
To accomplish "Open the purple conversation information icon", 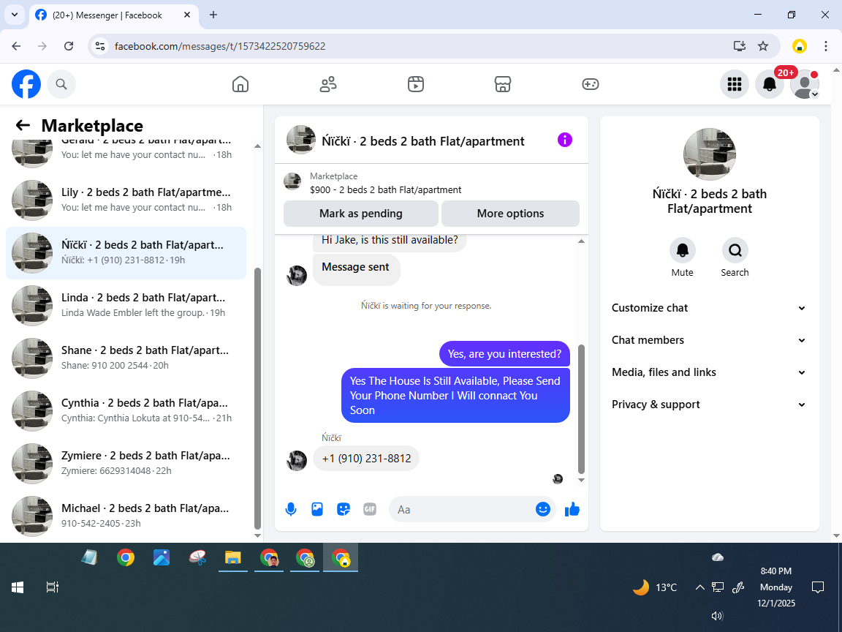I will [x=565, y=140].
